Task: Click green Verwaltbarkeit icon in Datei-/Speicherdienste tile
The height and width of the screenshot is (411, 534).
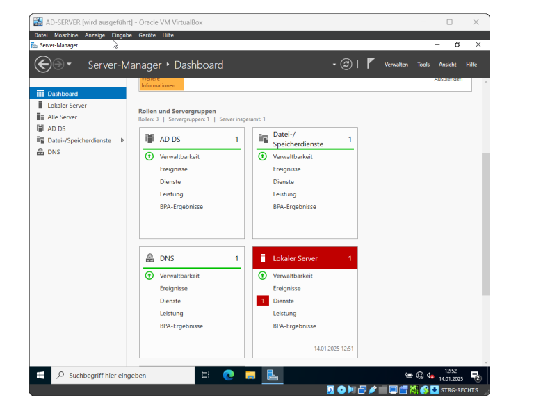Action: pyautogui.click(x=262, y=156)
